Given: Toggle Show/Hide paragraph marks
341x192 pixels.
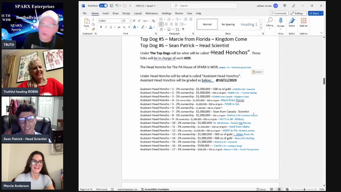Looking at the screenshot, I should point(183,29).
